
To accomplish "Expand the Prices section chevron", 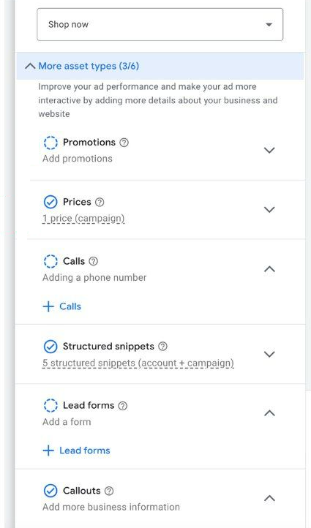I will pos(269,209).
